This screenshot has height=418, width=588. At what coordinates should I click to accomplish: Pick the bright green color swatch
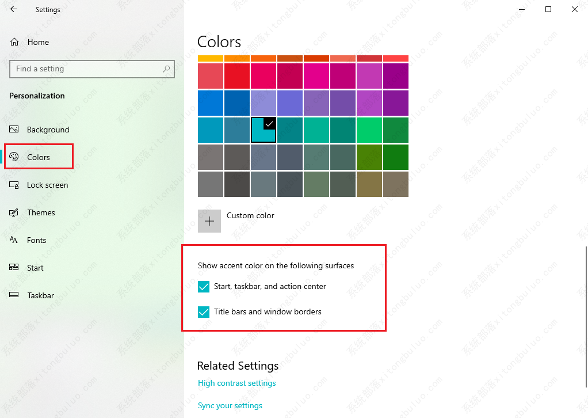[x=369, y=130]
